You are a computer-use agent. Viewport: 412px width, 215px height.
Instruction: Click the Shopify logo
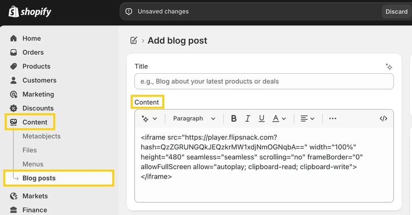click(x=30, y=12)
